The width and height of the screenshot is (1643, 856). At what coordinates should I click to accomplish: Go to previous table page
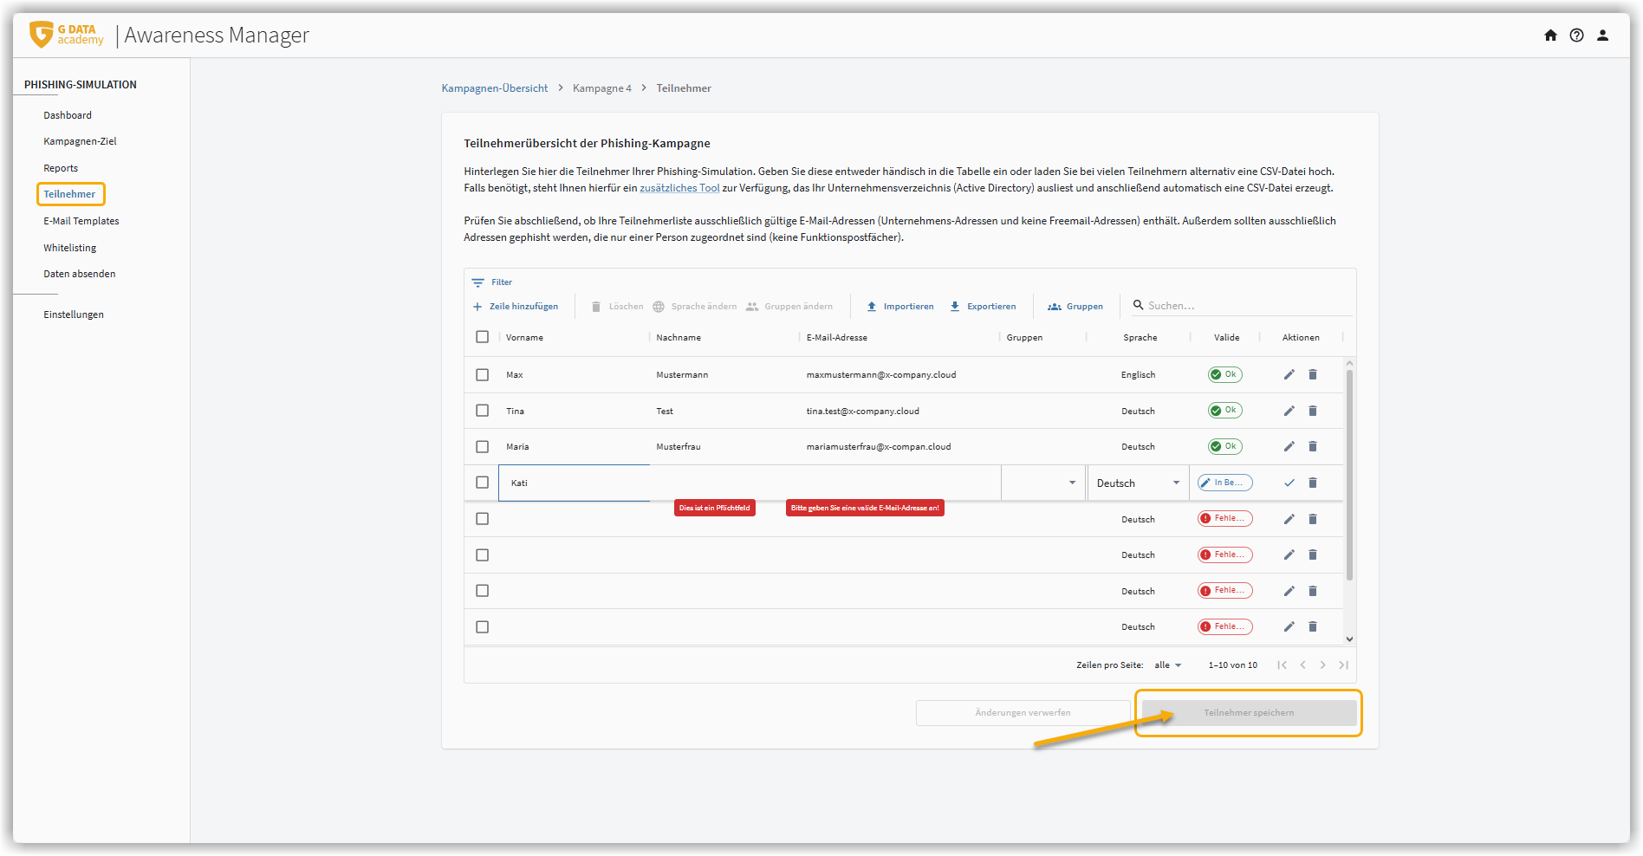tap(1302, 665)
